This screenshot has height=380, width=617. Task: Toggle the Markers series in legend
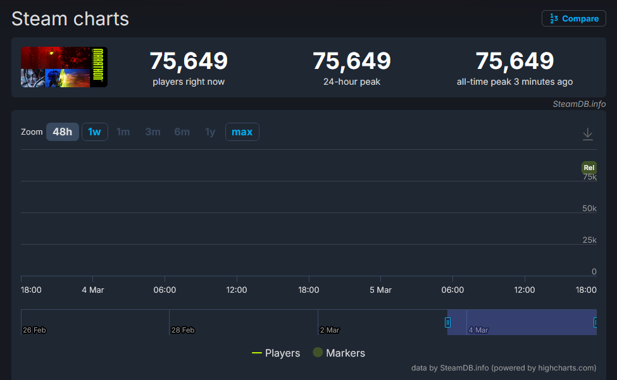pyautogui.click(x=339, y=353)
